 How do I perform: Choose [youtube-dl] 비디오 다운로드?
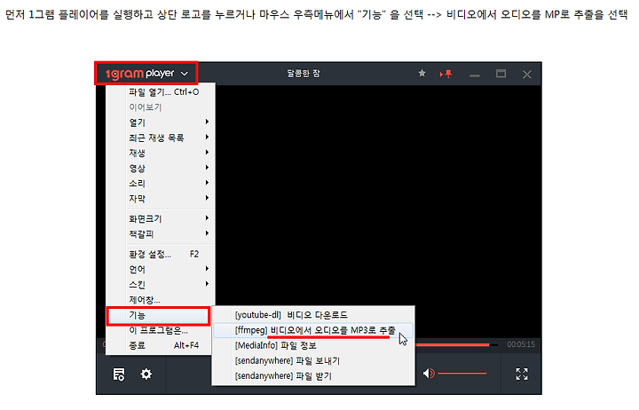coord(313,315)
